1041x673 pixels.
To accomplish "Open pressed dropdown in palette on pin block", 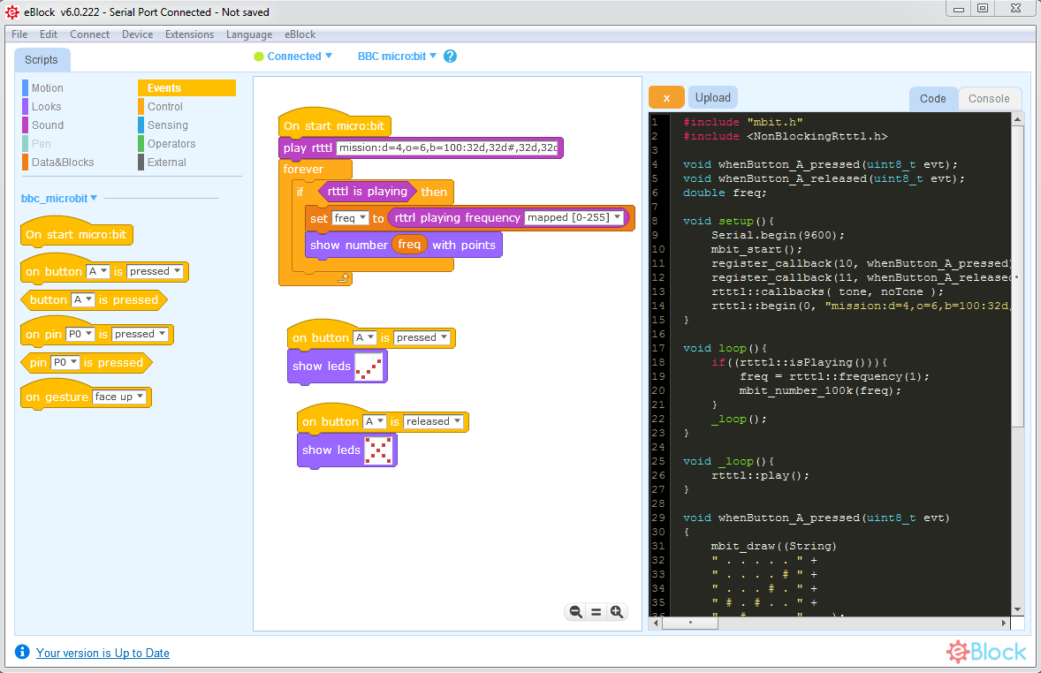I will coord(140,335).
